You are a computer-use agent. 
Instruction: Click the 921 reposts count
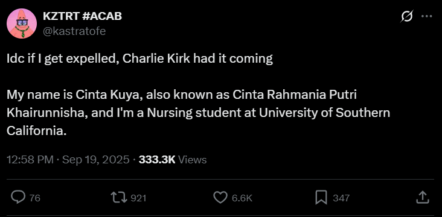coord(139,198)
